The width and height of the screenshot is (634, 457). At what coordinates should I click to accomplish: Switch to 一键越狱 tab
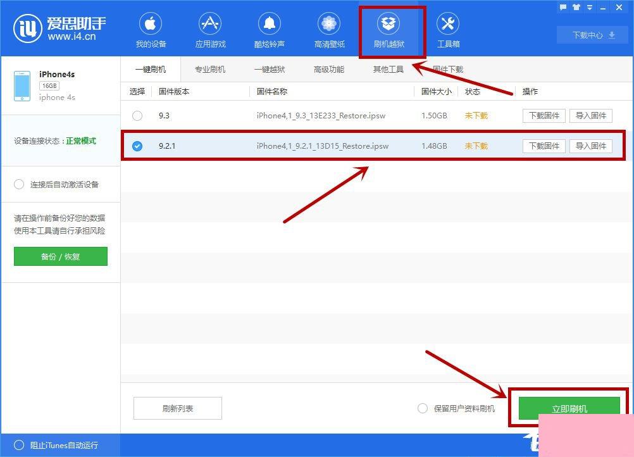pyautogui.click(x=270, y=69)
